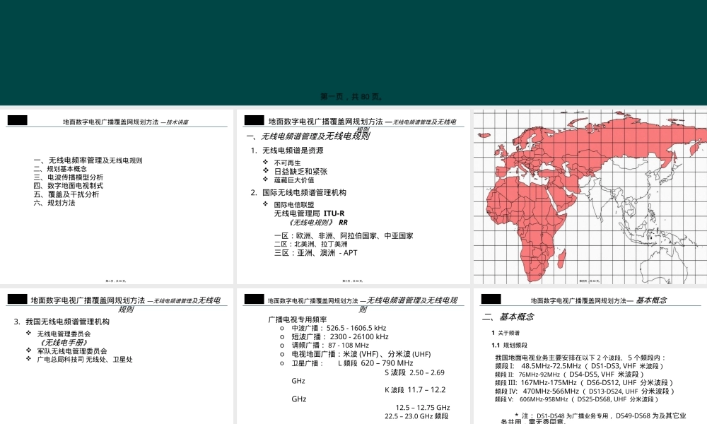The image size is (707, 424).
Task: Click heading '1. 无线电频谱是资源'
Action: [x=287, y=151]
